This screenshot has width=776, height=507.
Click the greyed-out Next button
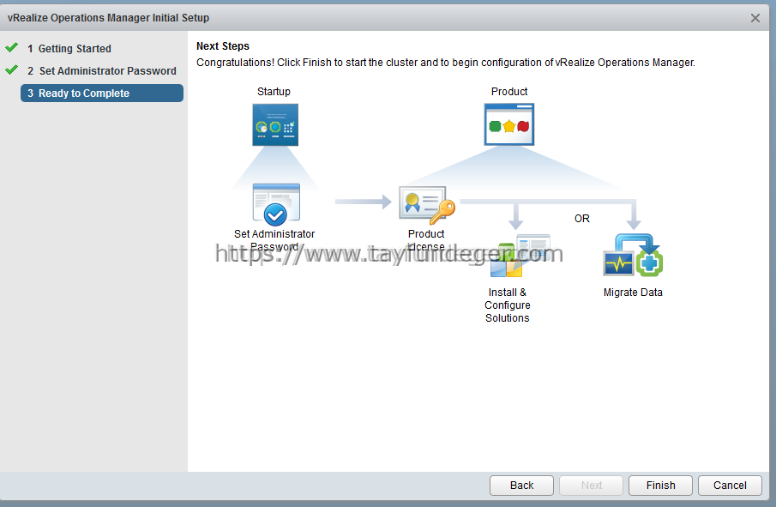point(592,486)
